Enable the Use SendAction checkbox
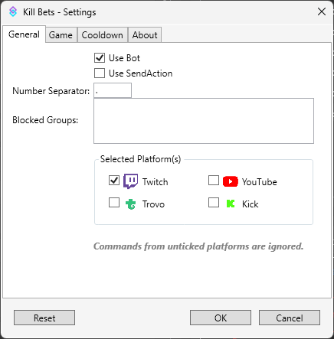The height and width of the screenshot is (339, 334). (100, 73)
